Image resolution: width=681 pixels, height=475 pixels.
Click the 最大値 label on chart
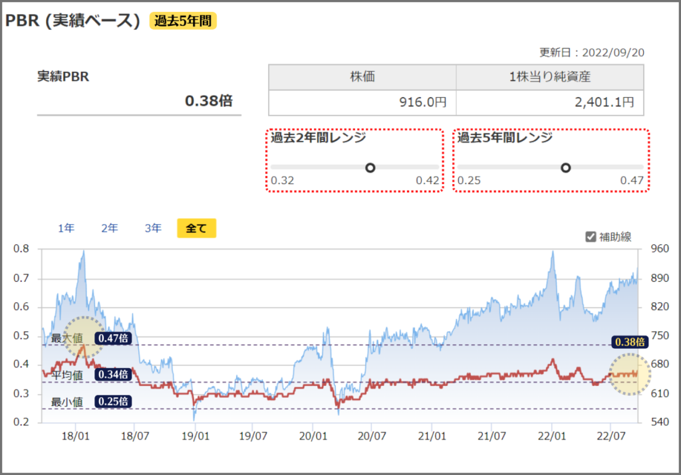[67, 338]
